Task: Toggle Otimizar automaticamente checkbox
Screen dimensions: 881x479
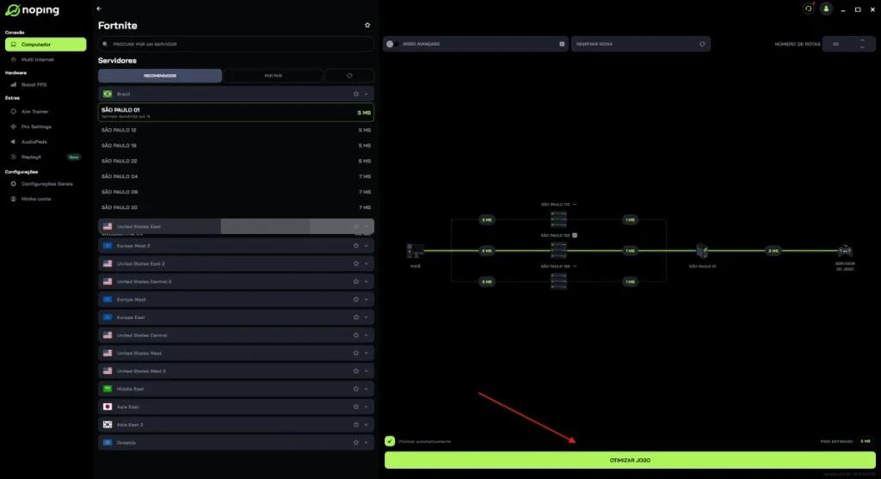Action: 390,441
